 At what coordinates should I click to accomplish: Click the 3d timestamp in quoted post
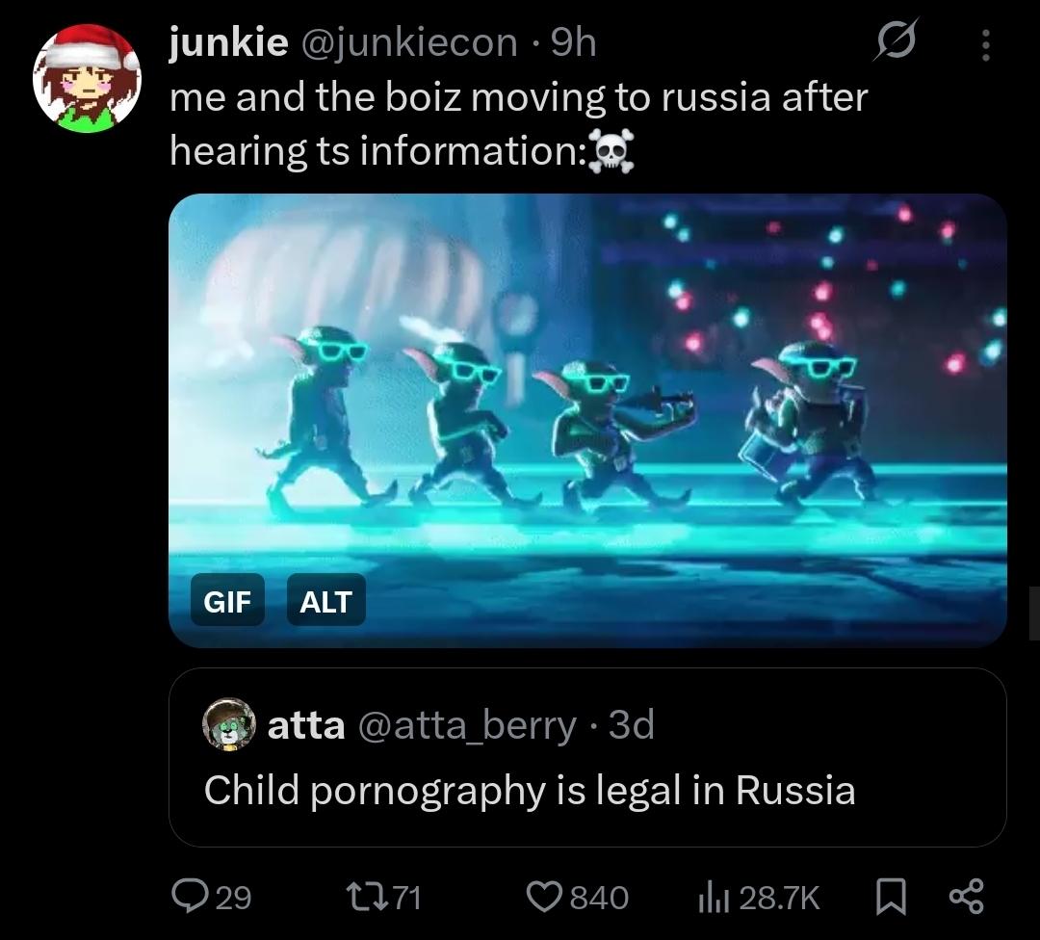632,723
